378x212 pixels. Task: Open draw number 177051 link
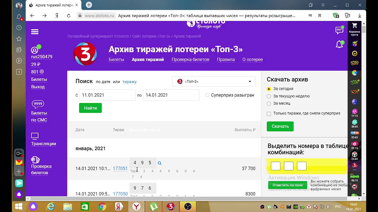[120, 168]
